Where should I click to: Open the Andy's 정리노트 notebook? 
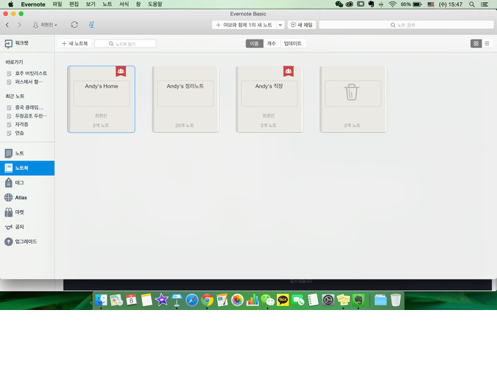(x=185, y=99)
